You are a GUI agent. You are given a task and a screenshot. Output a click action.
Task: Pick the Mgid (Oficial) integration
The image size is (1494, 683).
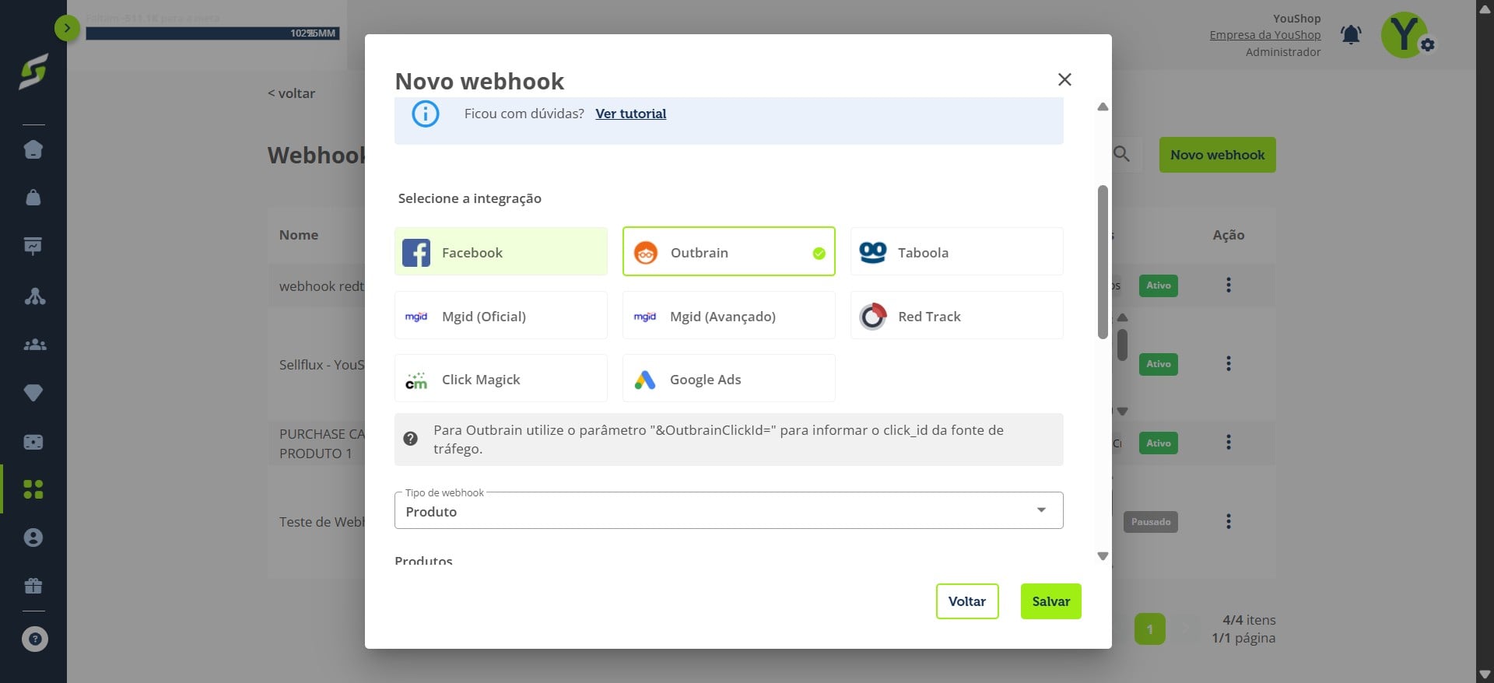point(500,315)
